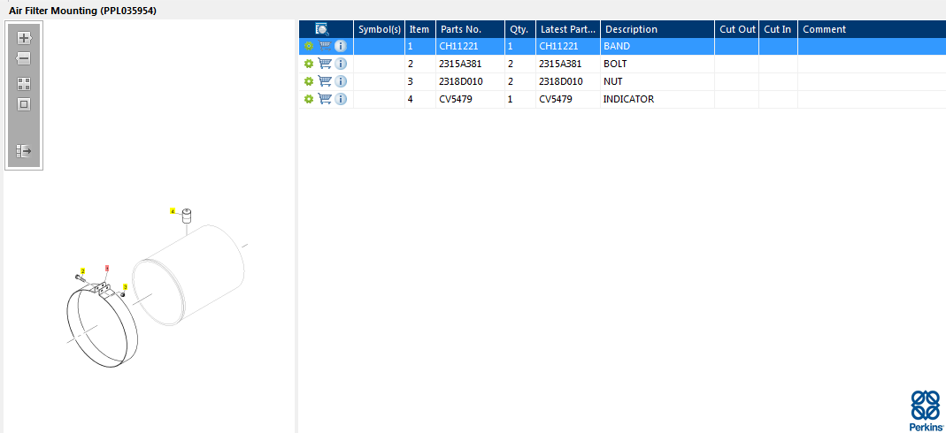Viewport: 946px width, 433px height.
Task: Sort by Item column header
Action: point(420,29)
